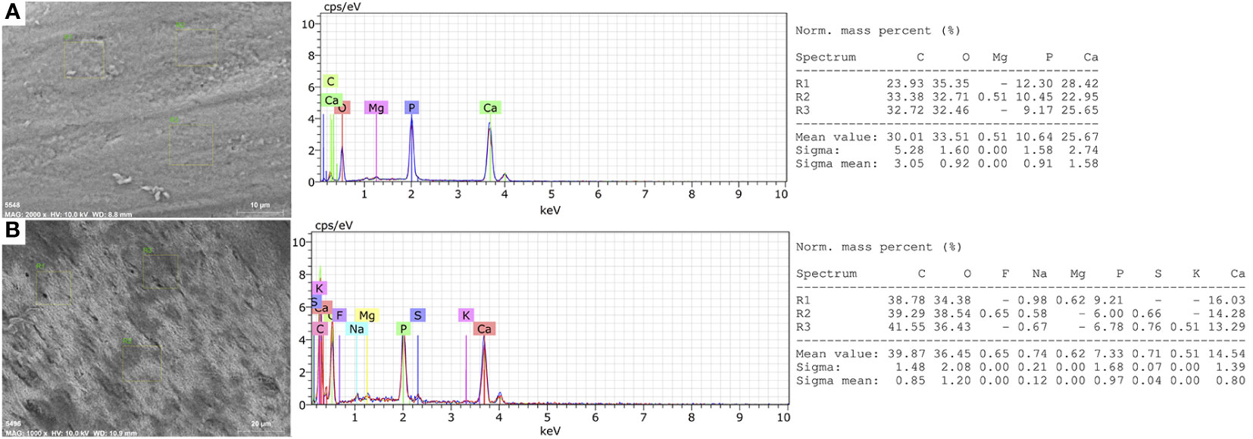Click the phosphorus value 9.17 in table A
Image resolution: width=1253 pixels, height=439 pixels.
(1038, 110)
